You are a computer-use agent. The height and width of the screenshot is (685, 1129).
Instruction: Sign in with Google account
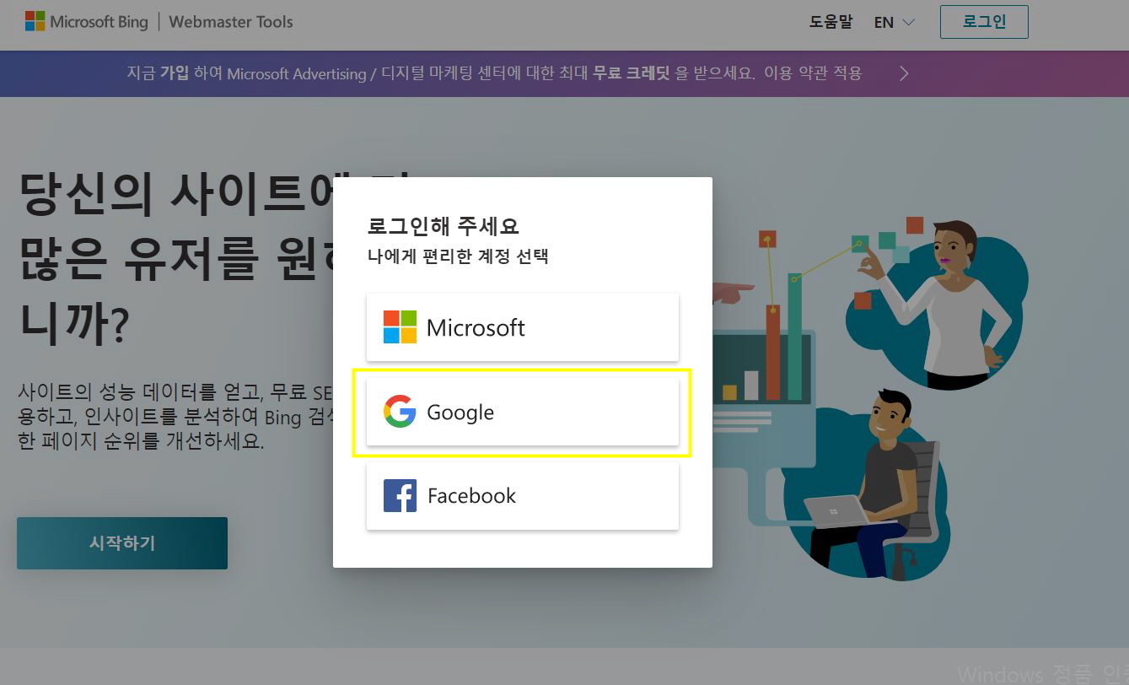pyautogui.click(x=522, y=412)
